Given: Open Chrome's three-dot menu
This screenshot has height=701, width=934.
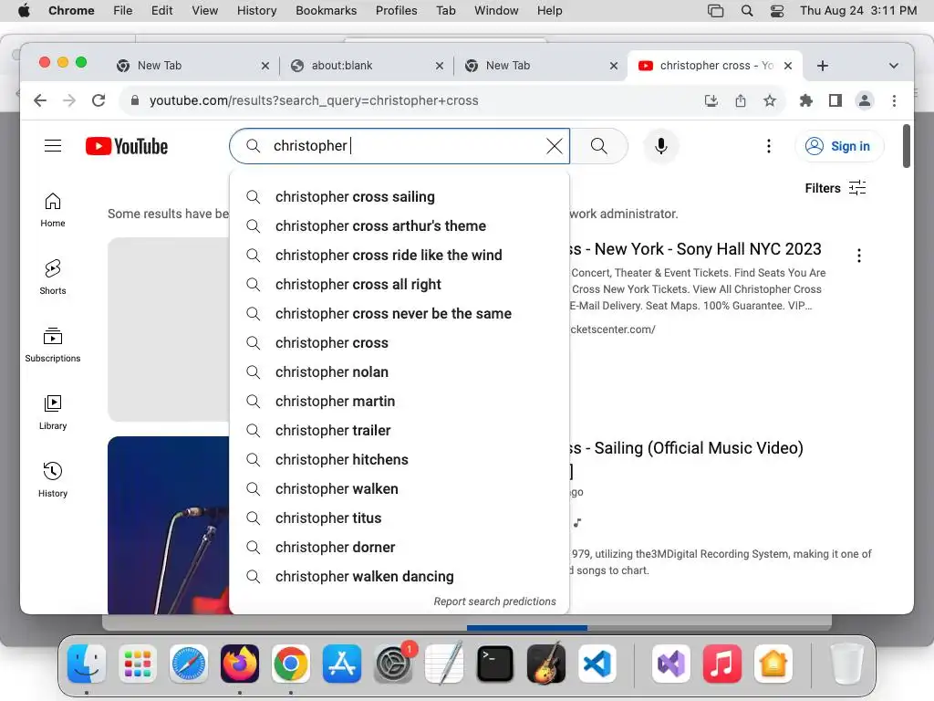Looking at the screenshot, I should pyautogui.click(x=894, y=100).
